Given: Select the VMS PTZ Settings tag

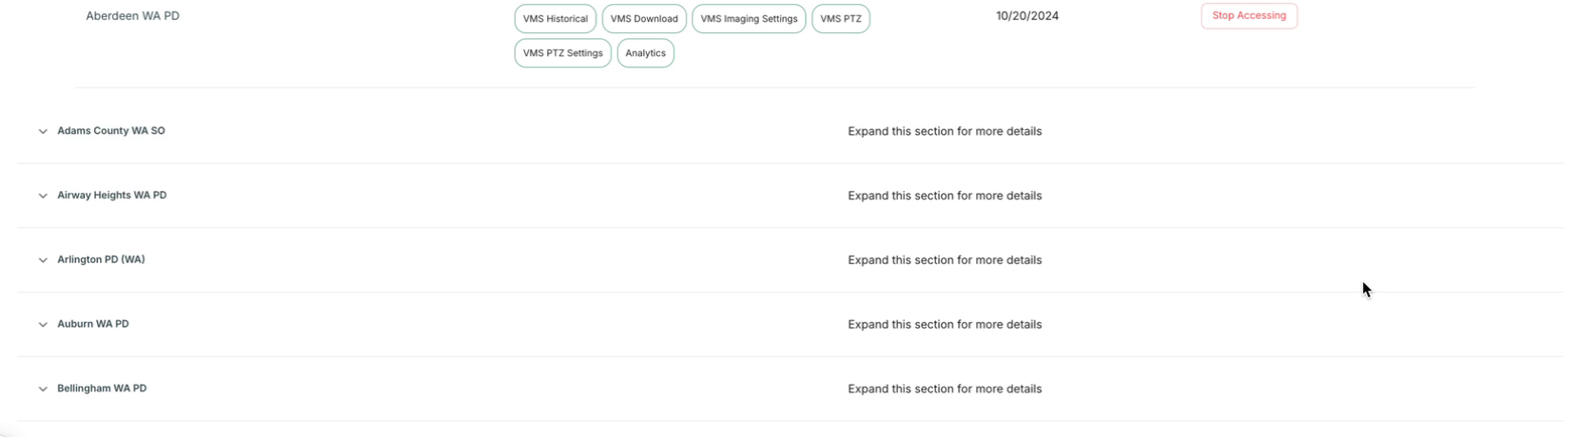Looking at the screenshot, I should click(x=562, y=53).
